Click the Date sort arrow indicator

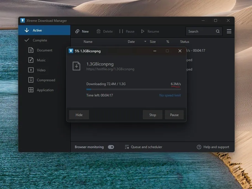(x=145, y=41)
